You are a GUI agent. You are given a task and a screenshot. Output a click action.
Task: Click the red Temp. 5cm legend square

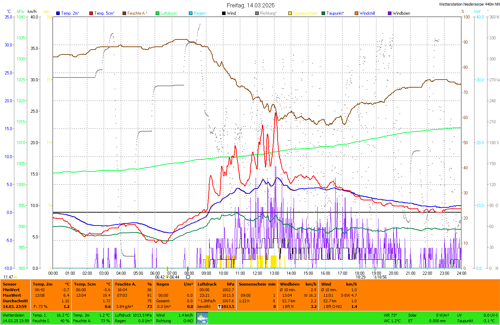[x=91, y=13]
